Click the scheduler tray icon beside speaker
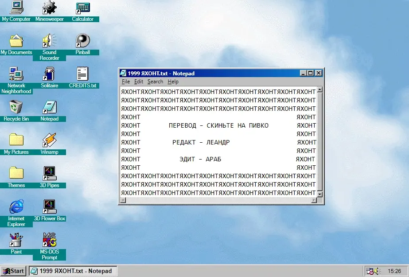 [x=370, y=271]
